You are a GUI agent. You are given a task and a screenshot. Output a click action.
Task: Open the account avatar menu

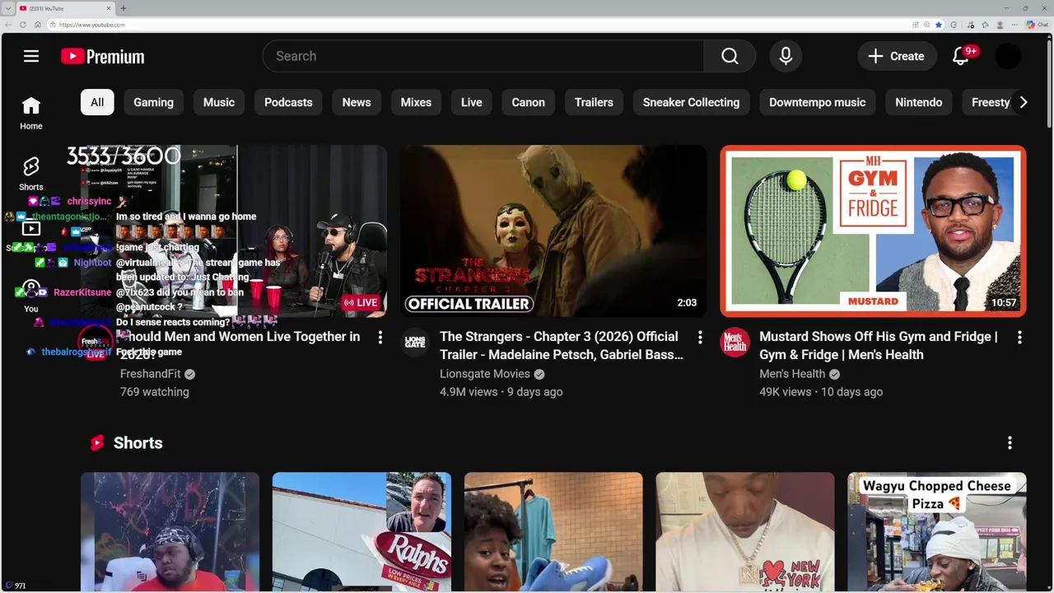(1008, 56)
